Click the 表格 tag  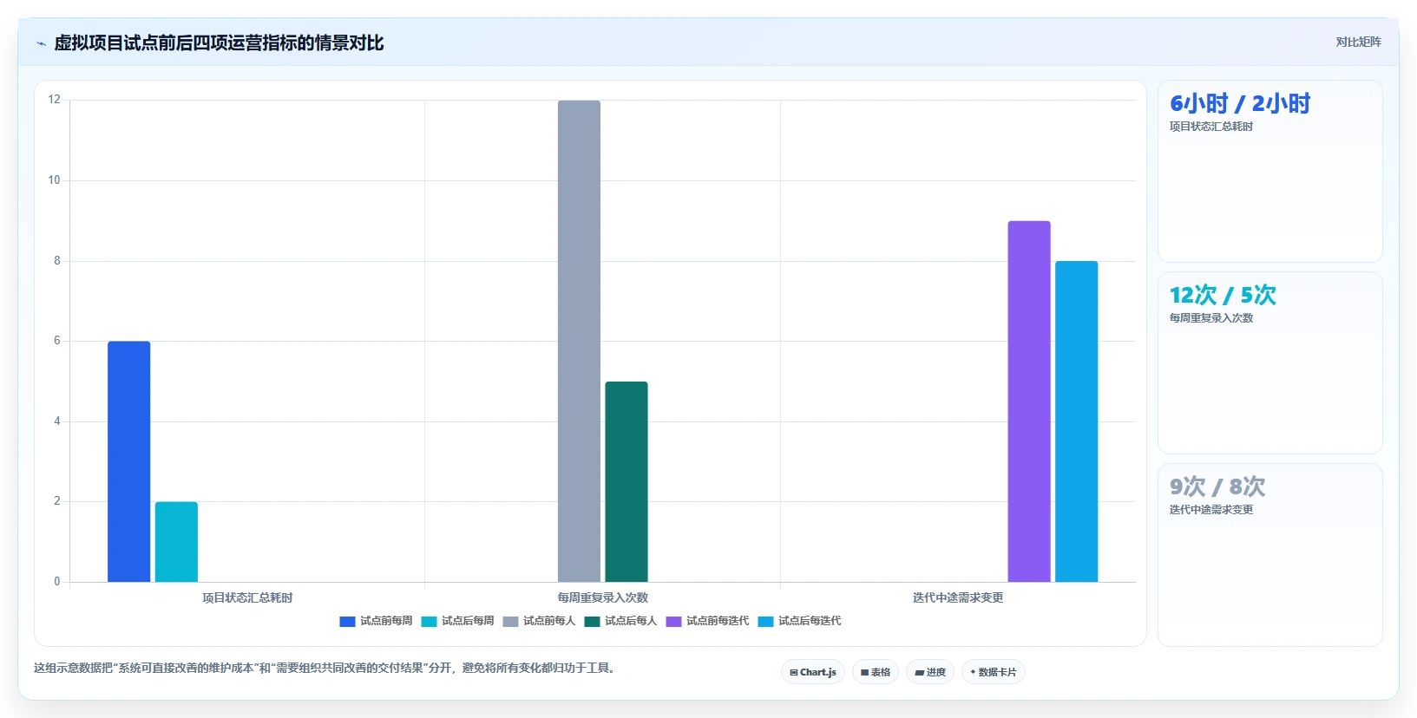876,672
